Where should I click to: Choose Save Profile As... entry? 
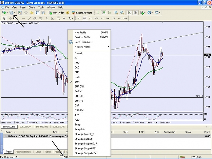pyautogui.click(x=89, y=42)
